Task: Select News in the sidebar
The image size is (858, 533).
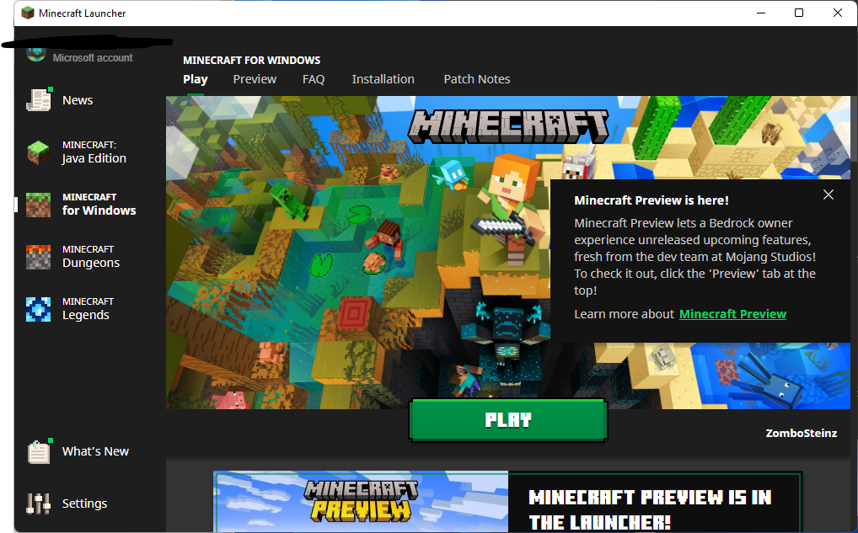Action: point(78,100)
